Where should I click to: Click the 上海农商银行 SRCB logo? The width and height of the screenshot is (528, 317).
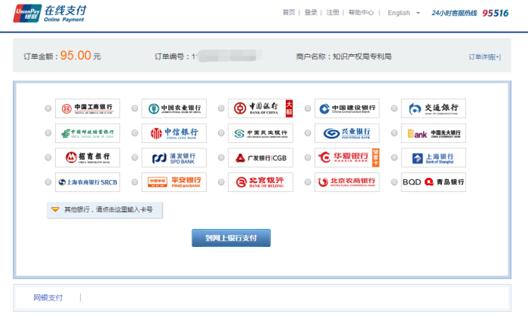(x=87, y=182)
